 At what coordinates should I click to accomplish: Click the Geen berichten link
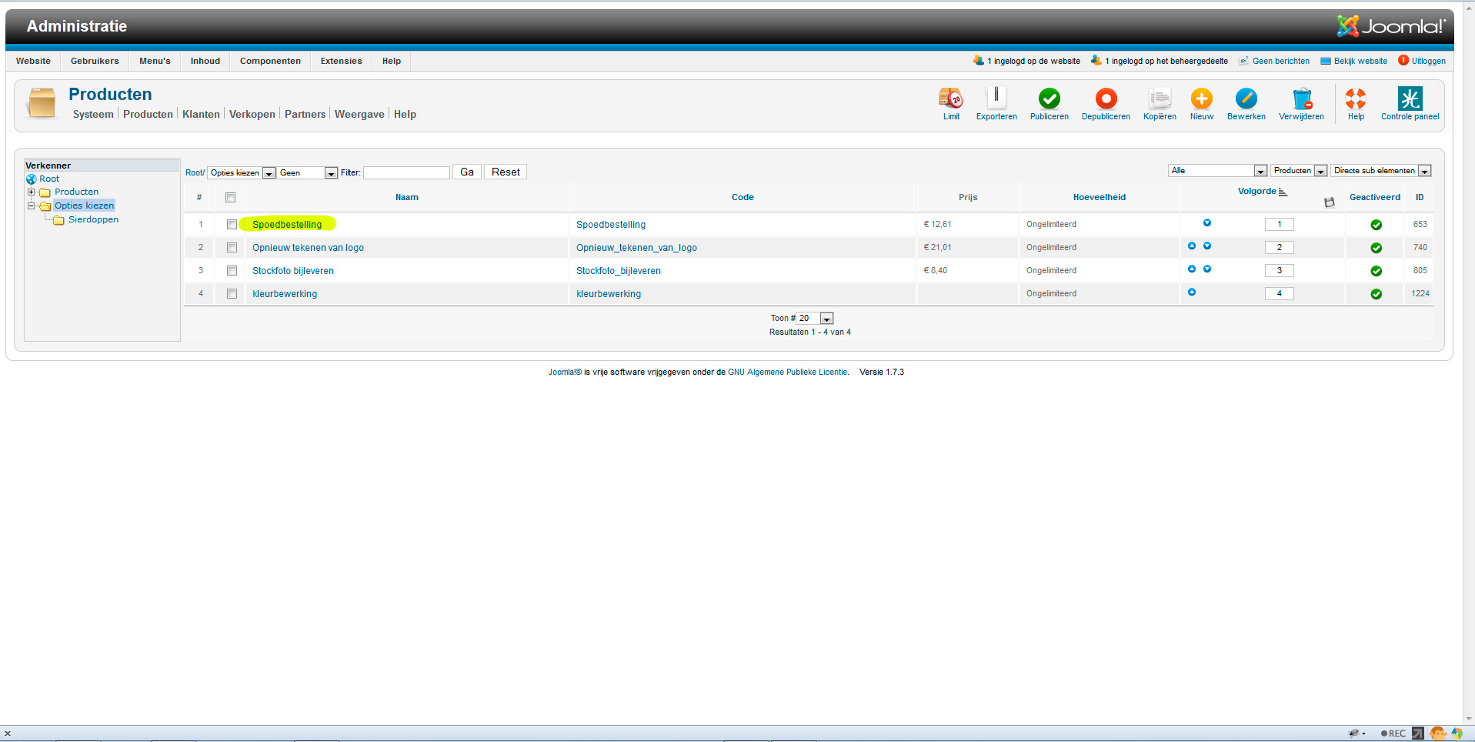[x=1280, y=62]
